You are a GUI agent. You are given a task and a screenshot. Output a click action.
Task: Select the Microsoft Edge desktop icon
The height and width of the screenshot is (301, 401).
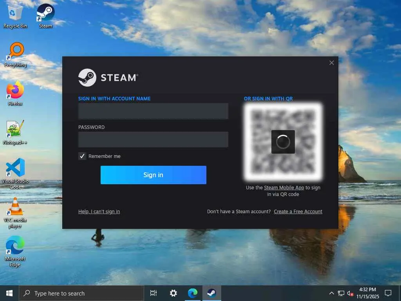[15, 252]
